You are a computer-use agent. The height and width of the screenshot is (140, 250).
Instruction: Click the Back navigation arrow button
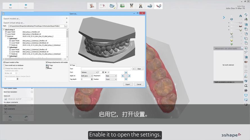(10, 6)
